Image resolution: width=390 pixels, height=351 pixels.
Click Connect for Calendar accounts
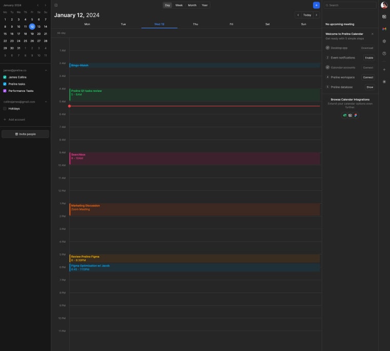(368, 68)
